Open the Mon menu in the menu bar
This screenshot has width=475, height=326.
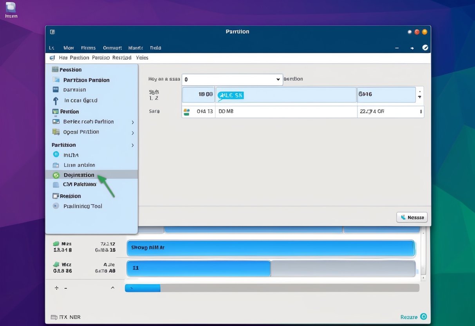[69, 47]
